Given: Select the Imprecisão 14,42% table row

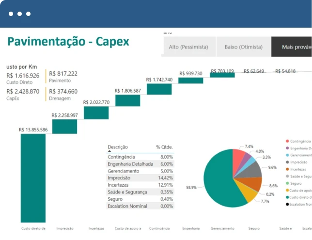Looking at the screenshot, I should pyautogui.click(x=140, y=178).
